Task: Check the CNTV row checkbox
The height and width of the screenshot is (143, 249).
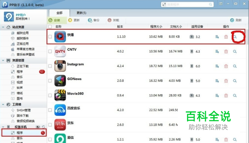Action: click(x=50, y=51)
